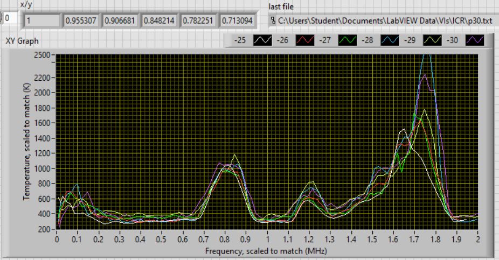Click the array index box showing 0

click(x=9, y=18)
